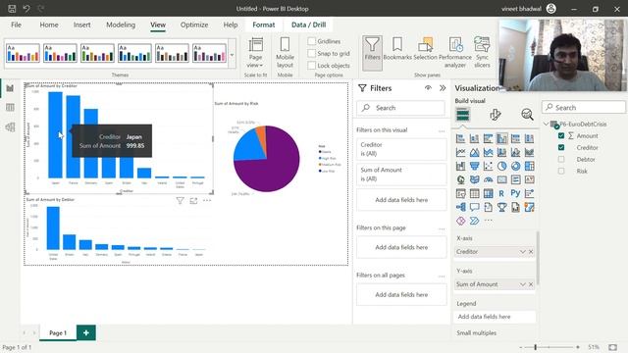The width and height of the screenshot is (628, 353).
Task: Open the Selection pane
Action: (425, 49)
